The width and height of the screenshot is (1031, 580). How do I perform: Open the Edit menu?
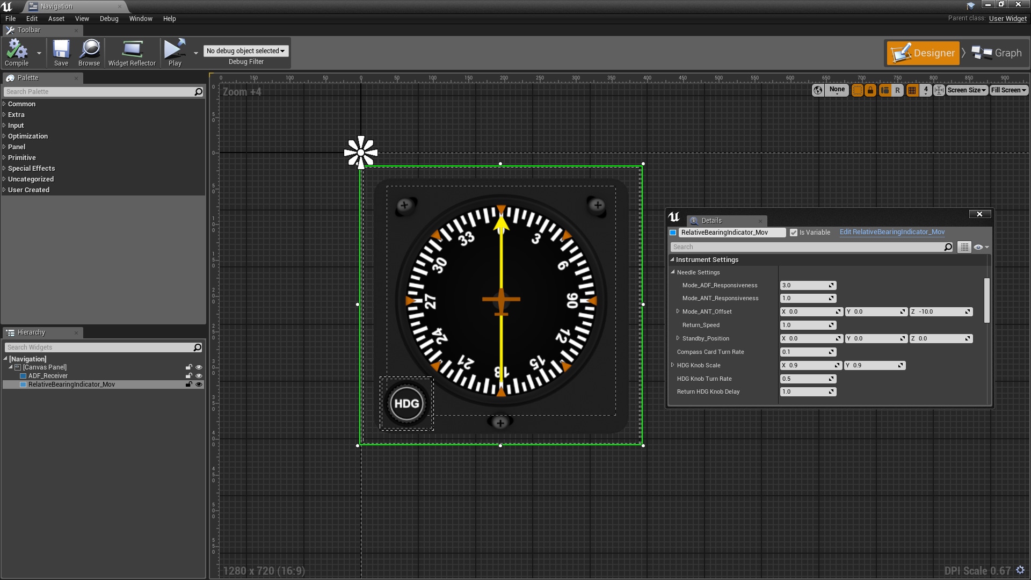pyautogui.click(x=32, y=19)
